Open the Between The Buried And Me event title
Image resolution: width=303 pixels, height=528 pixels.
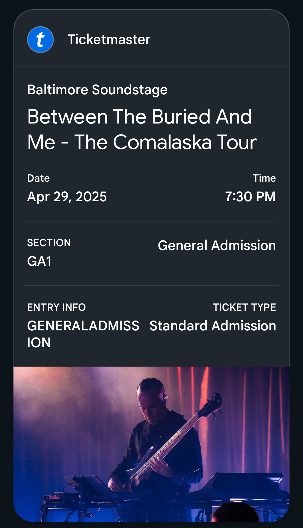(x=142, y=129)
